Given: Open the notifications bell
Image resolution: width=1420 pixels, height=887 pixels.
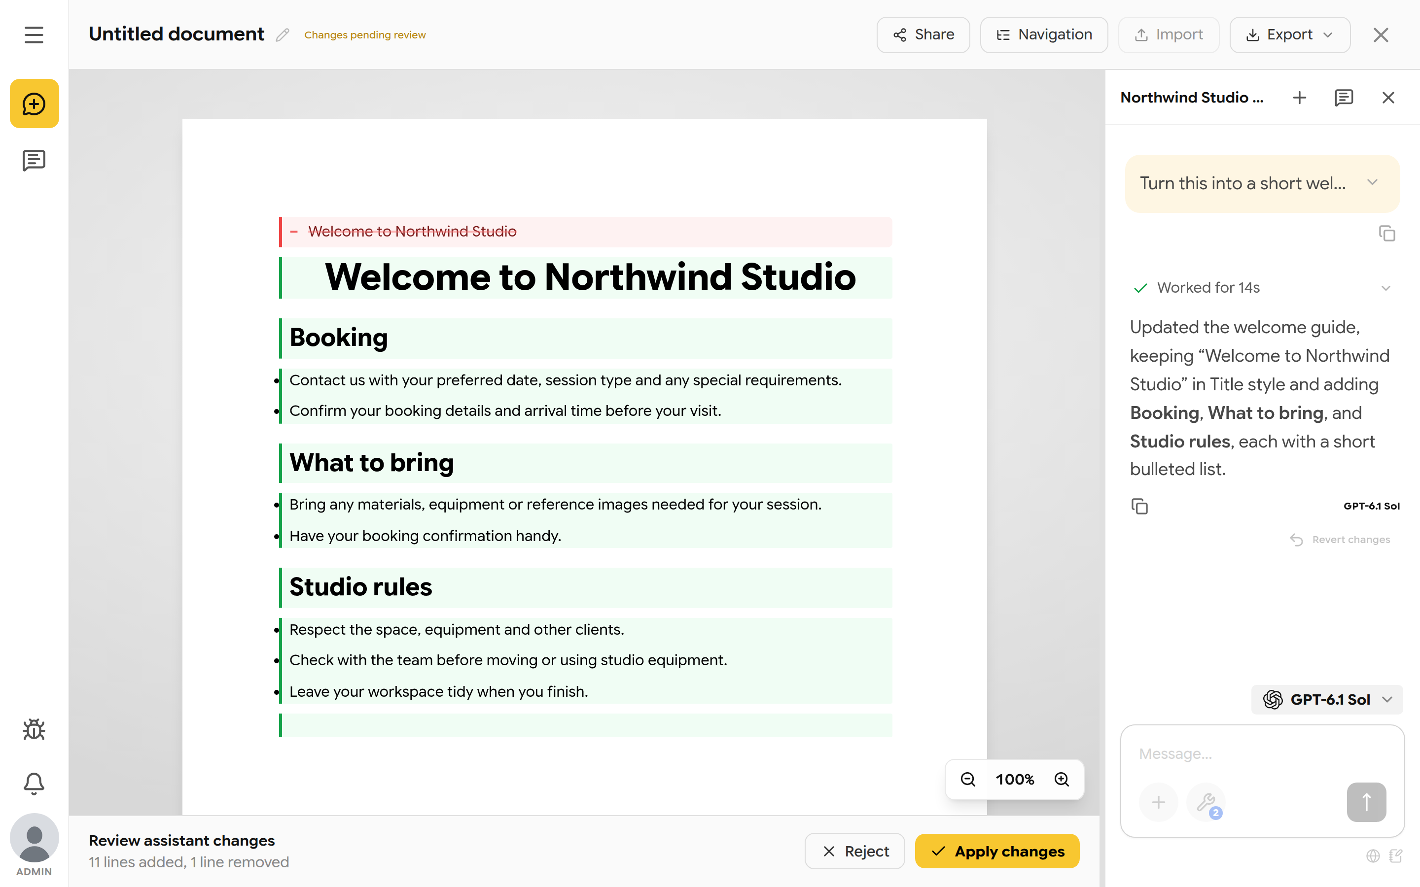Looking at the screenshot, I should tap(34, 783).
